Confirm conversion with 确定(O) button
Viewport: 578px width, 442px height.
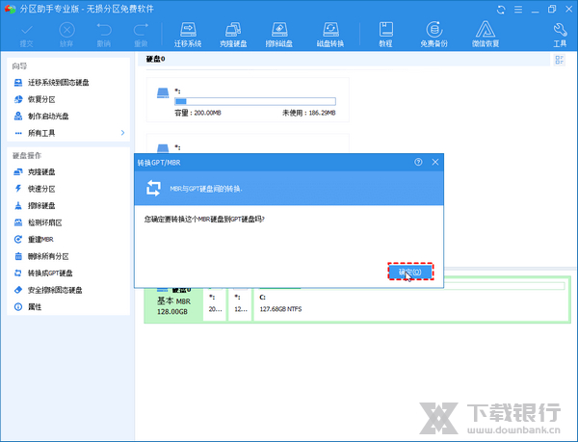pos(410,272)
